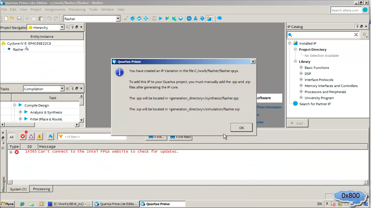Click the Save toolbar icon
The width and height of the screenshot is (371, 208).
(19, 18)
